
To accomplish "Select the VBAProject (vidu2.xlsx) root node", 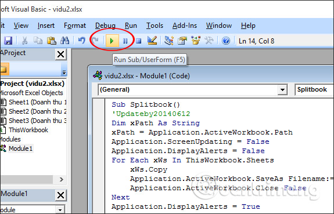I will coord(33,84).
